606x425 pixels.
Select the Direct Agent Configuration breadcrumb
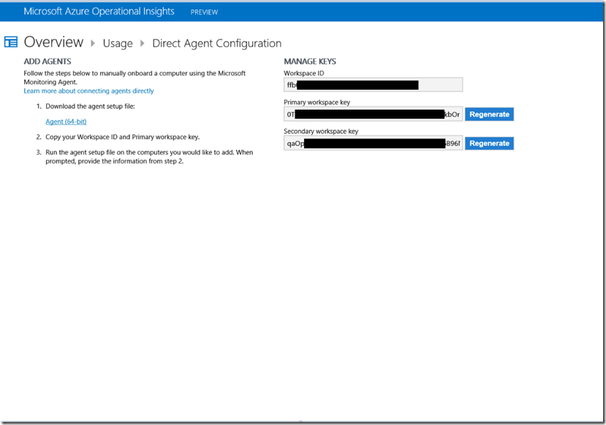coord(216,43)
